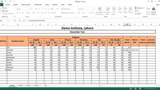
Task: Increase the font size
Action: [36, 9]
